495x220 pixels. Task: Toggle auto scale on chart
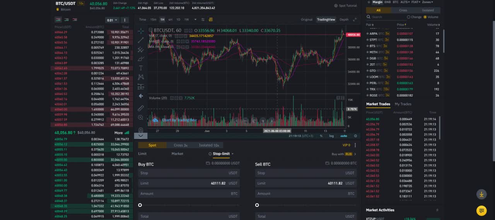(343, 136)
